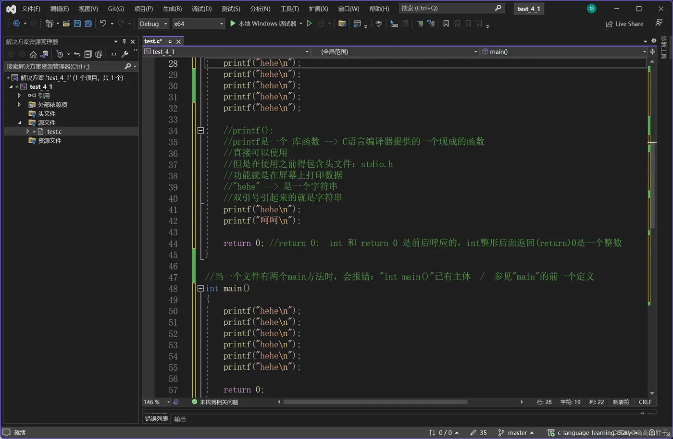Open the 诊断工具 side tab
This screenshot has width=673, height=439.
pyautogui.click(x=664, y=47)
